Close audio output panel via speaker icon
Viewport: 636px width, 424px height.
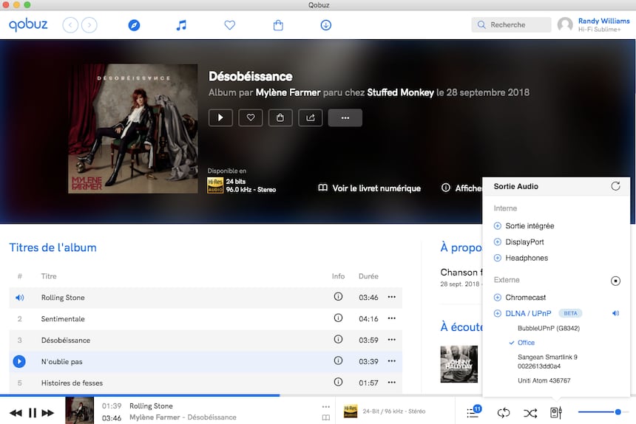pyautogui.click(x=556, y=413)
